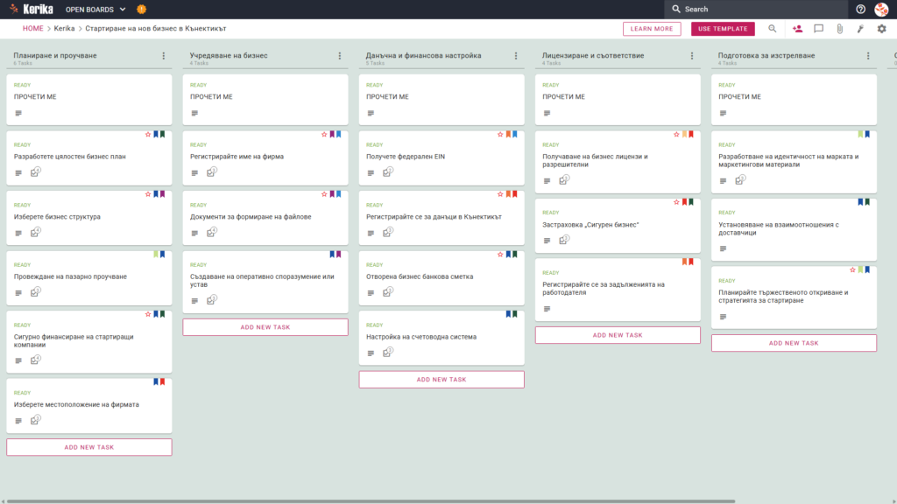Toggle star on Планирайте тържественото откриване card
Image resolution: width=897 pixels, height=504 pixels.
tap(852, 269)
